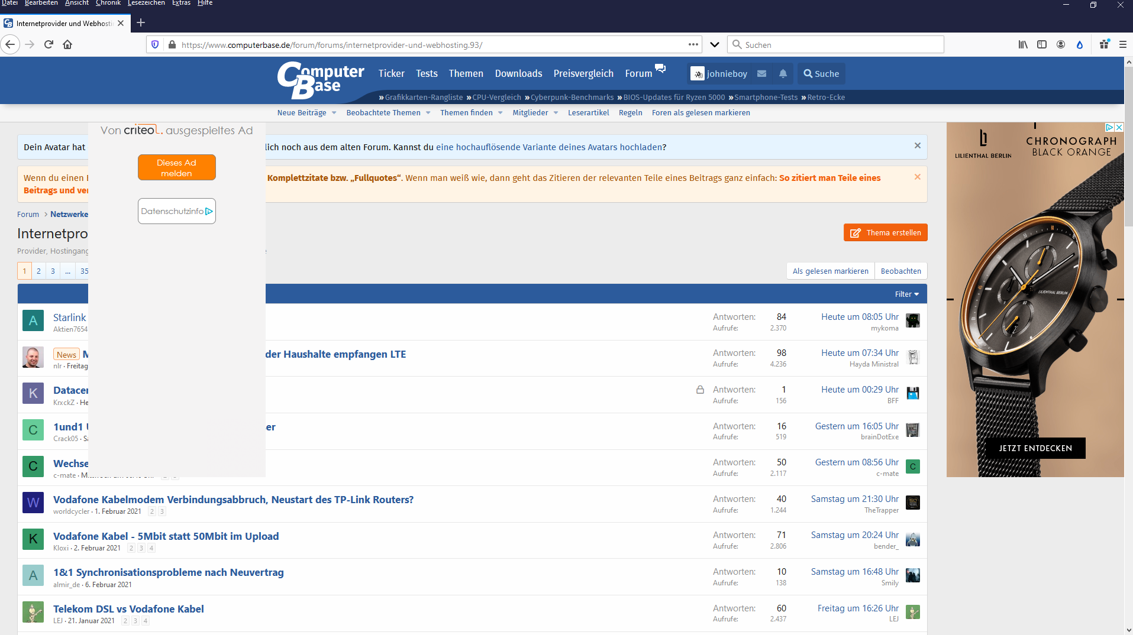1133x635 pixels.
Task: Open the notifications bell icon
Action: point(783,74)
